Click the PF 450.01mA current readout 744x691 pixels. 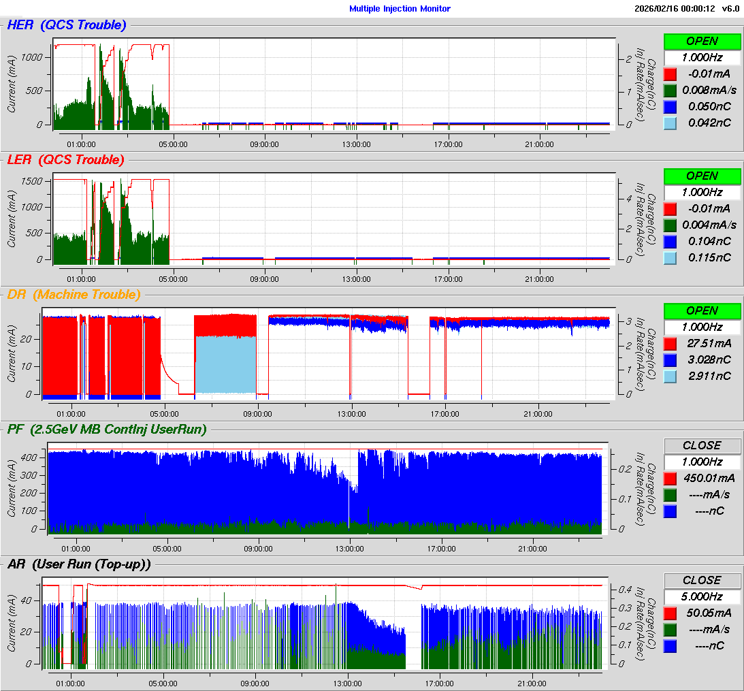(709, 479)
